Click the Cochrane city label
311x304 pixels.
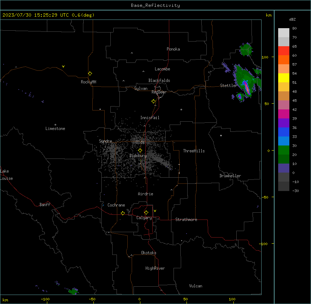[116, 205]
